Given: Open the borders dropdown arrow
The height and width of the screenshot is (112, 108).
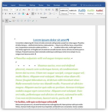Looking at the screenshot, I should (56, 14).
